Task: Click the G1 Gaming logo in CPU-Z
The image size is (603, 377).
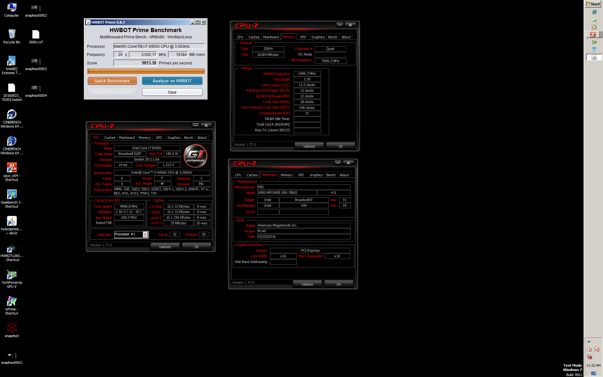Action: (x=195, y=156)
